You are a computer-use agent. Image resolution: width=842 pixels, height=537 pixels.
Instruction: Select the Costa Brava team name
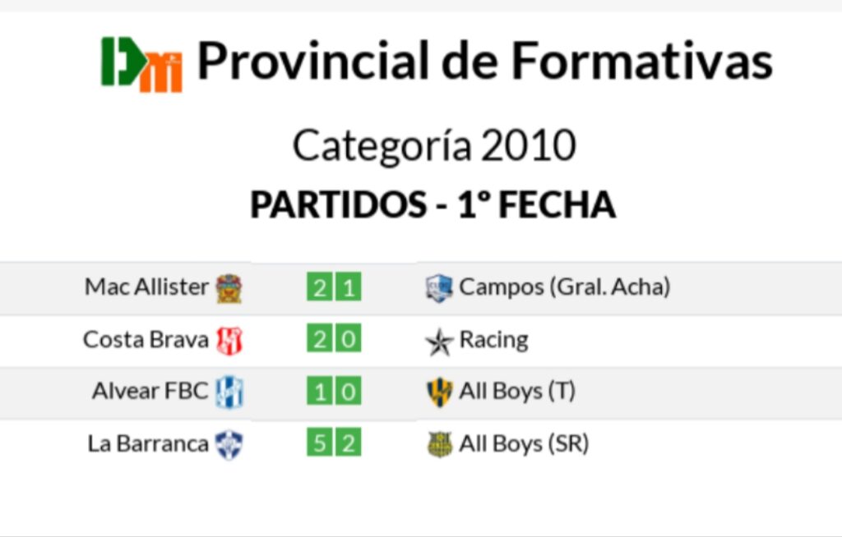(x=146, y=340)
